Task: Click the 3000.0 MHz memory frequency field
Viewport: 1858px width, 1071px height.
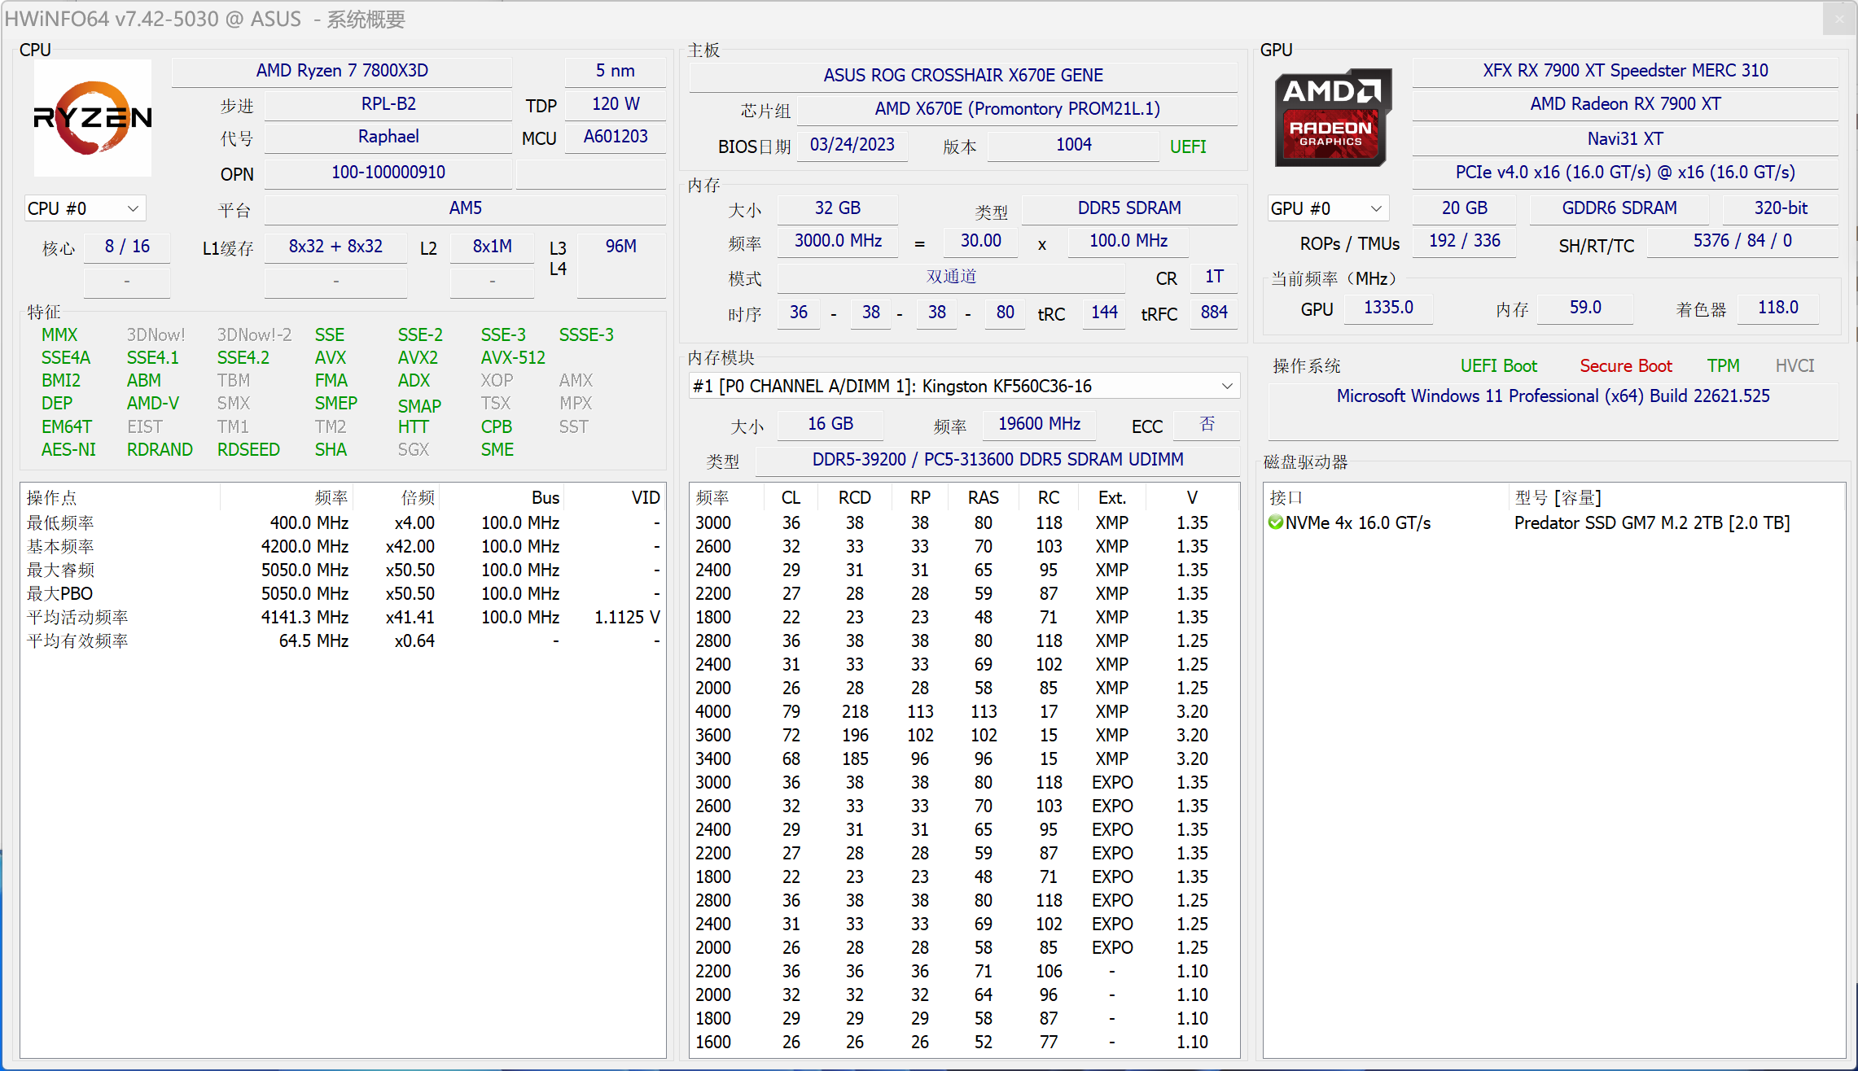Action: pyautogui.click(x=838, y=241)
